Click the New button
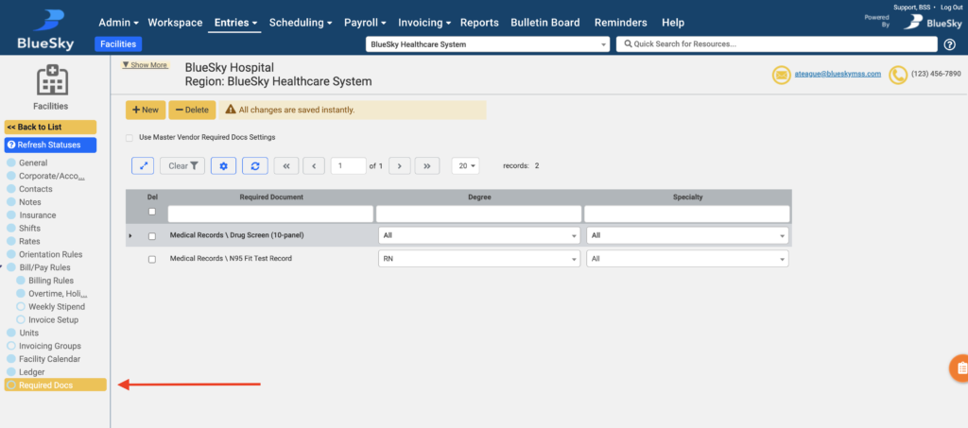The height and width of the screenshot is (428, 968). pyautogui.click(x=146, y=110)
